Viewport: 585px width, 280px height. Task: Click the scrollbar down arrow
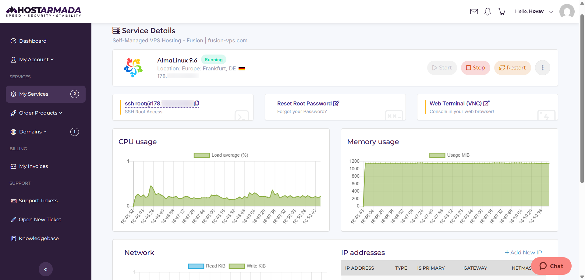point(582,277)
